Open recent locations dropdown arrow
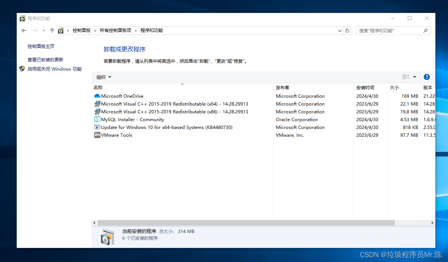This screenshot has width=448, height=262. (44, 30)
